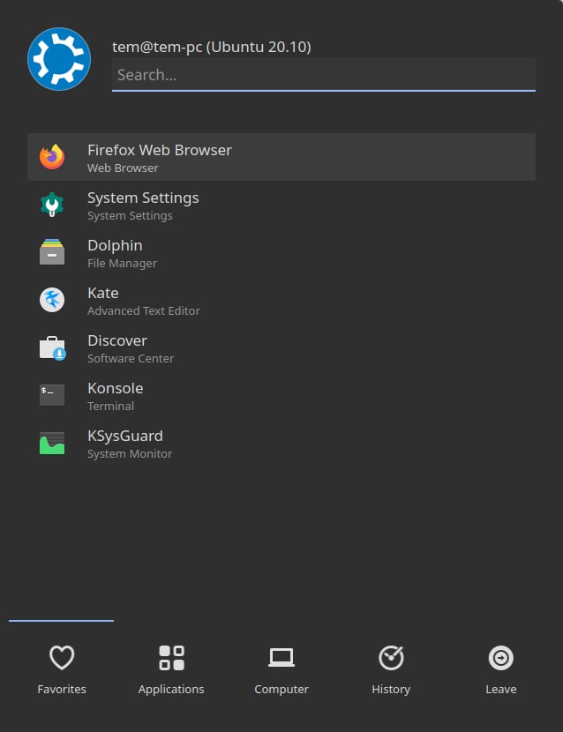Screen dimensions: 563x732
Task: Click the 'File Manager' subtitle
Action: point(122,264)
